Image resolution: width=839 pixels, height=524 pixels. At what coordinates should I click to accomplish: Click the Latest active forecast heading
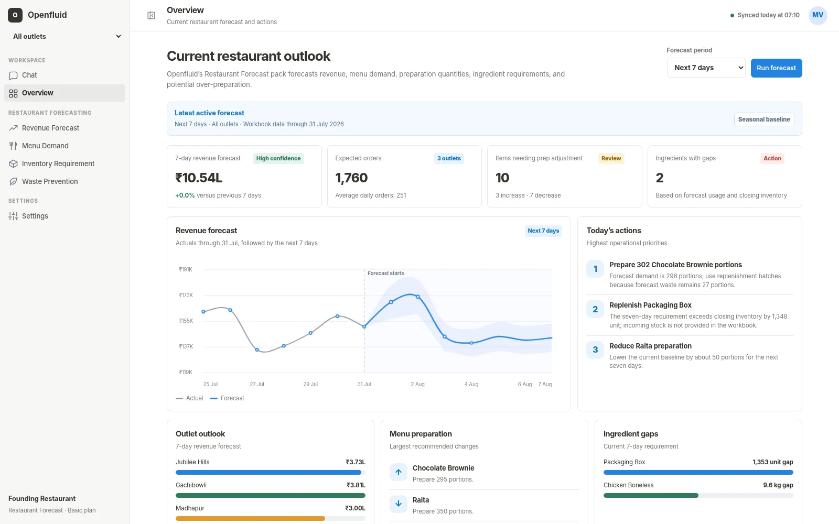point(209,113)
